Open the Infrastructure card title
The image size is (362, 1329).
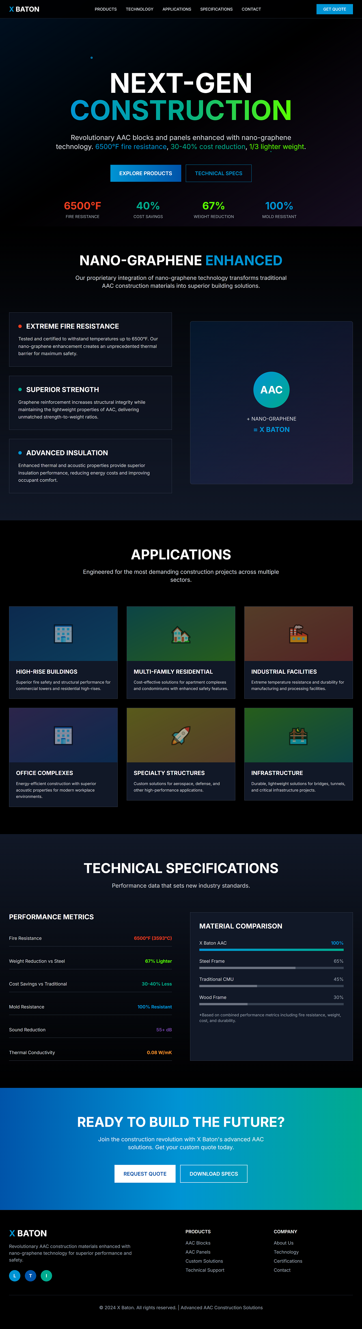pyautogui.click(x=277, y=773)
